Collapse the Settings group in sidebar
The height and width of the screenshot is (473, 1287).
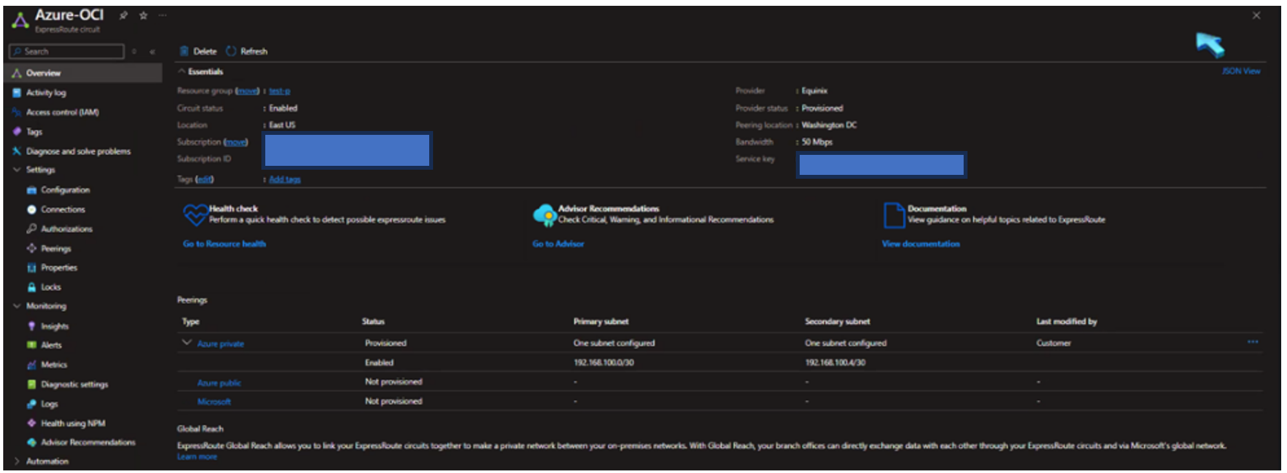point(17,170)
